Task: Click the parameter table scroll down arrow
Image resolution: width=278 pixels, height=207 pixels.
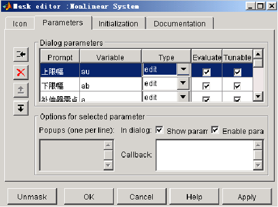Action: 258,96
